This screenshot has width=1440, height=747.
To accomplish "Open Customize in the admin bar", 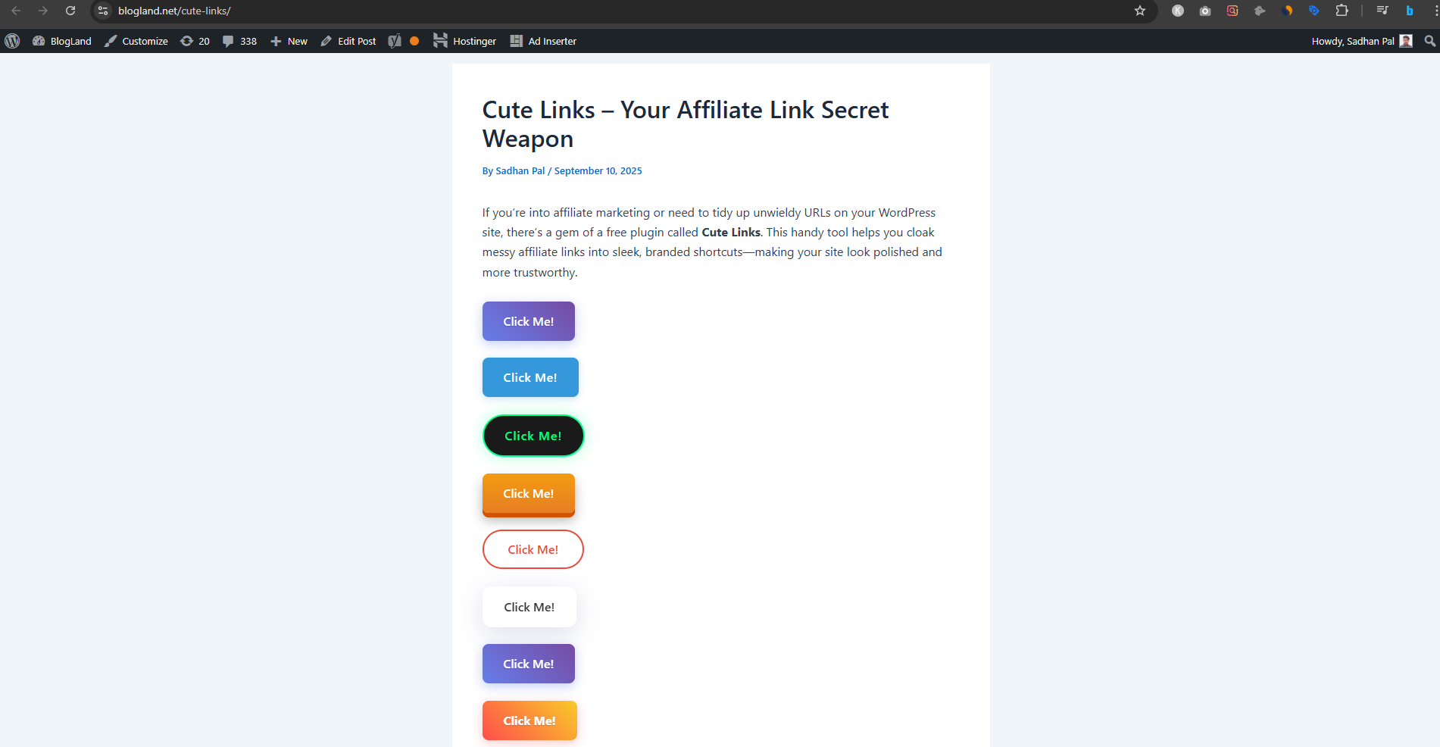I will coord(136,41).
